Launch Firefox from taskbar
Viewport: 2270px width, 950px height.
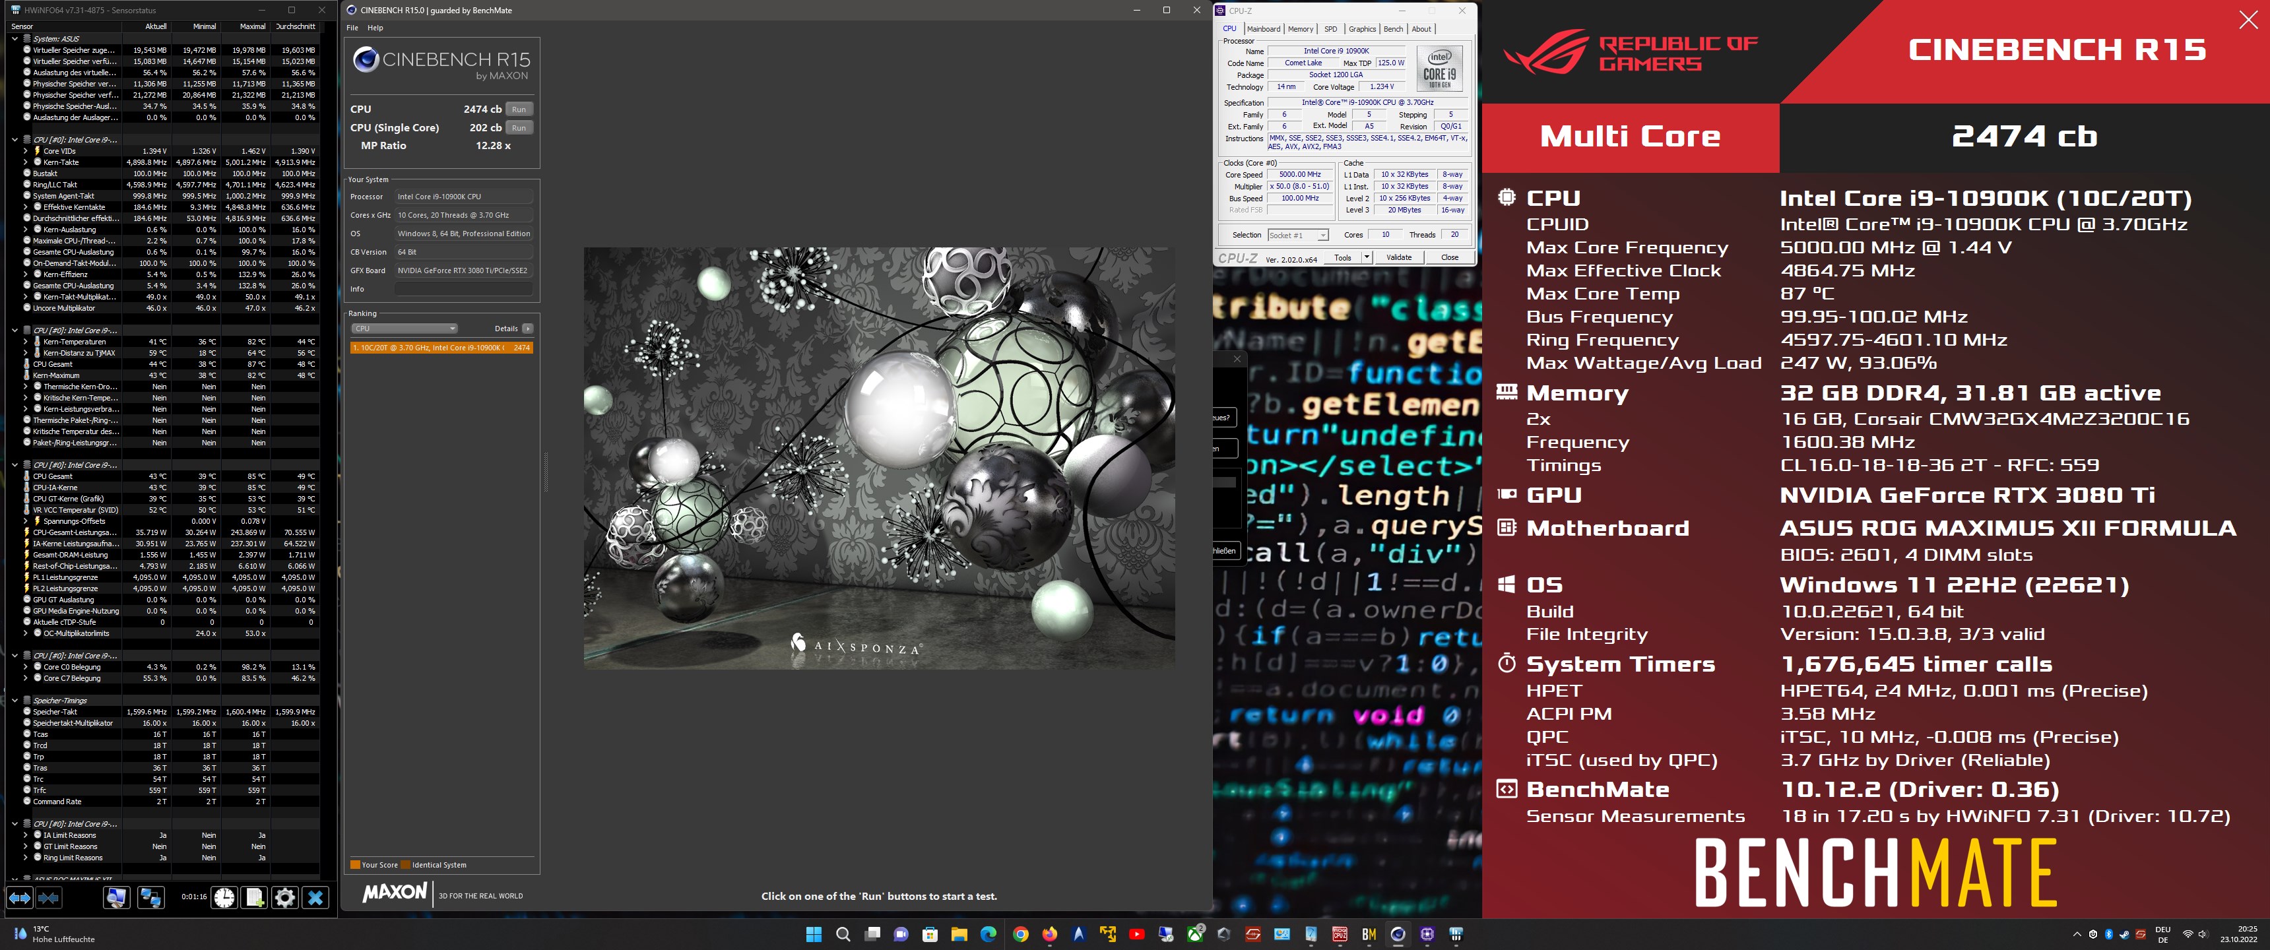click(1049, 934)
